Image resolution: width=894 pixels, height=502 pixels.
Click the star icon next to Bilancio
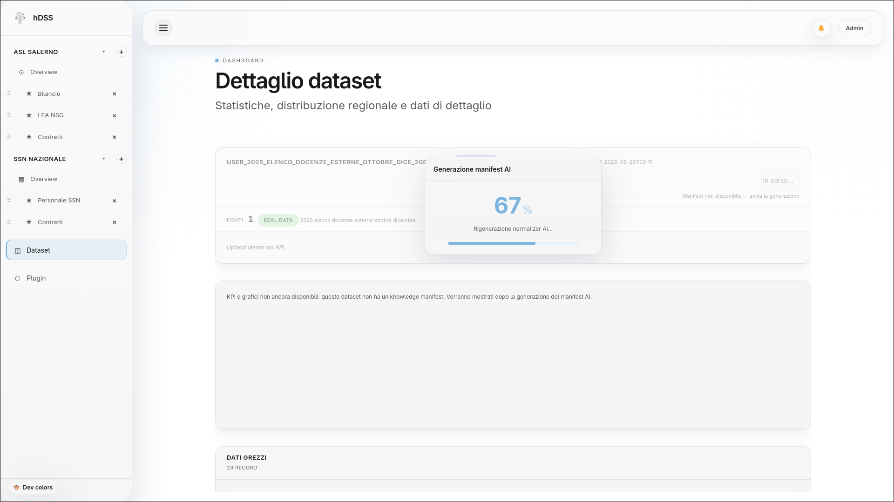coord(29,94)
